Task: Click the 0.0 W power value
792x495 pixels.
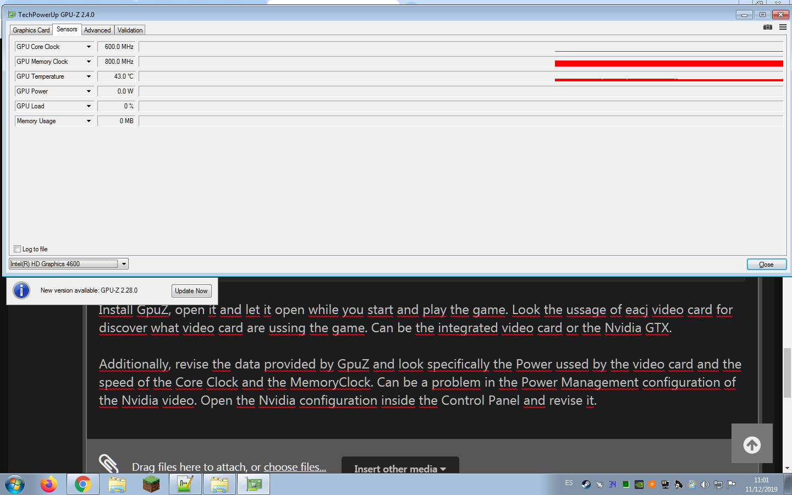Action: [117, 91]
